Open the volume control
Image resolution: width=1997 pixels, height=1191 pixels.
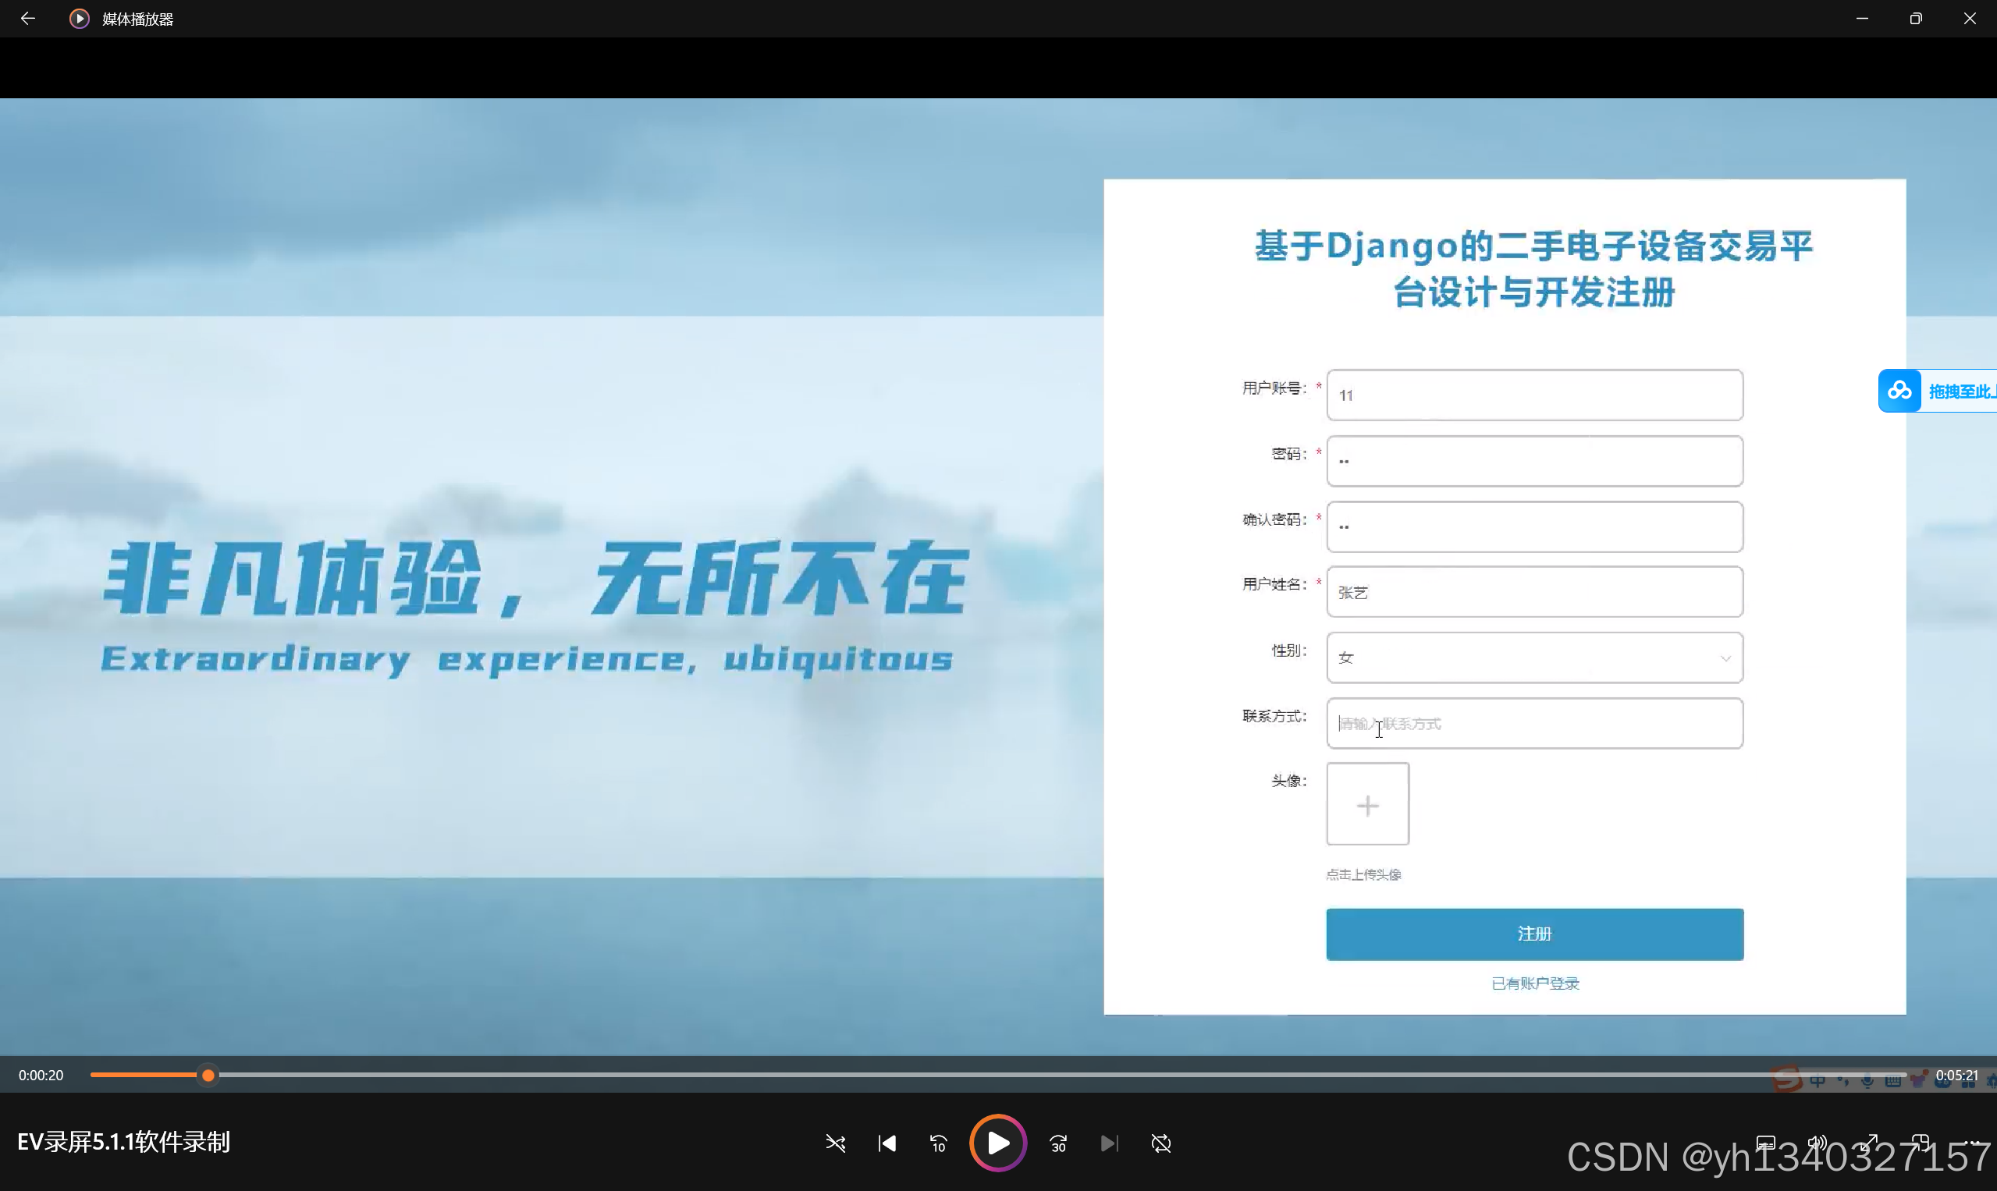point(1816,1142)
